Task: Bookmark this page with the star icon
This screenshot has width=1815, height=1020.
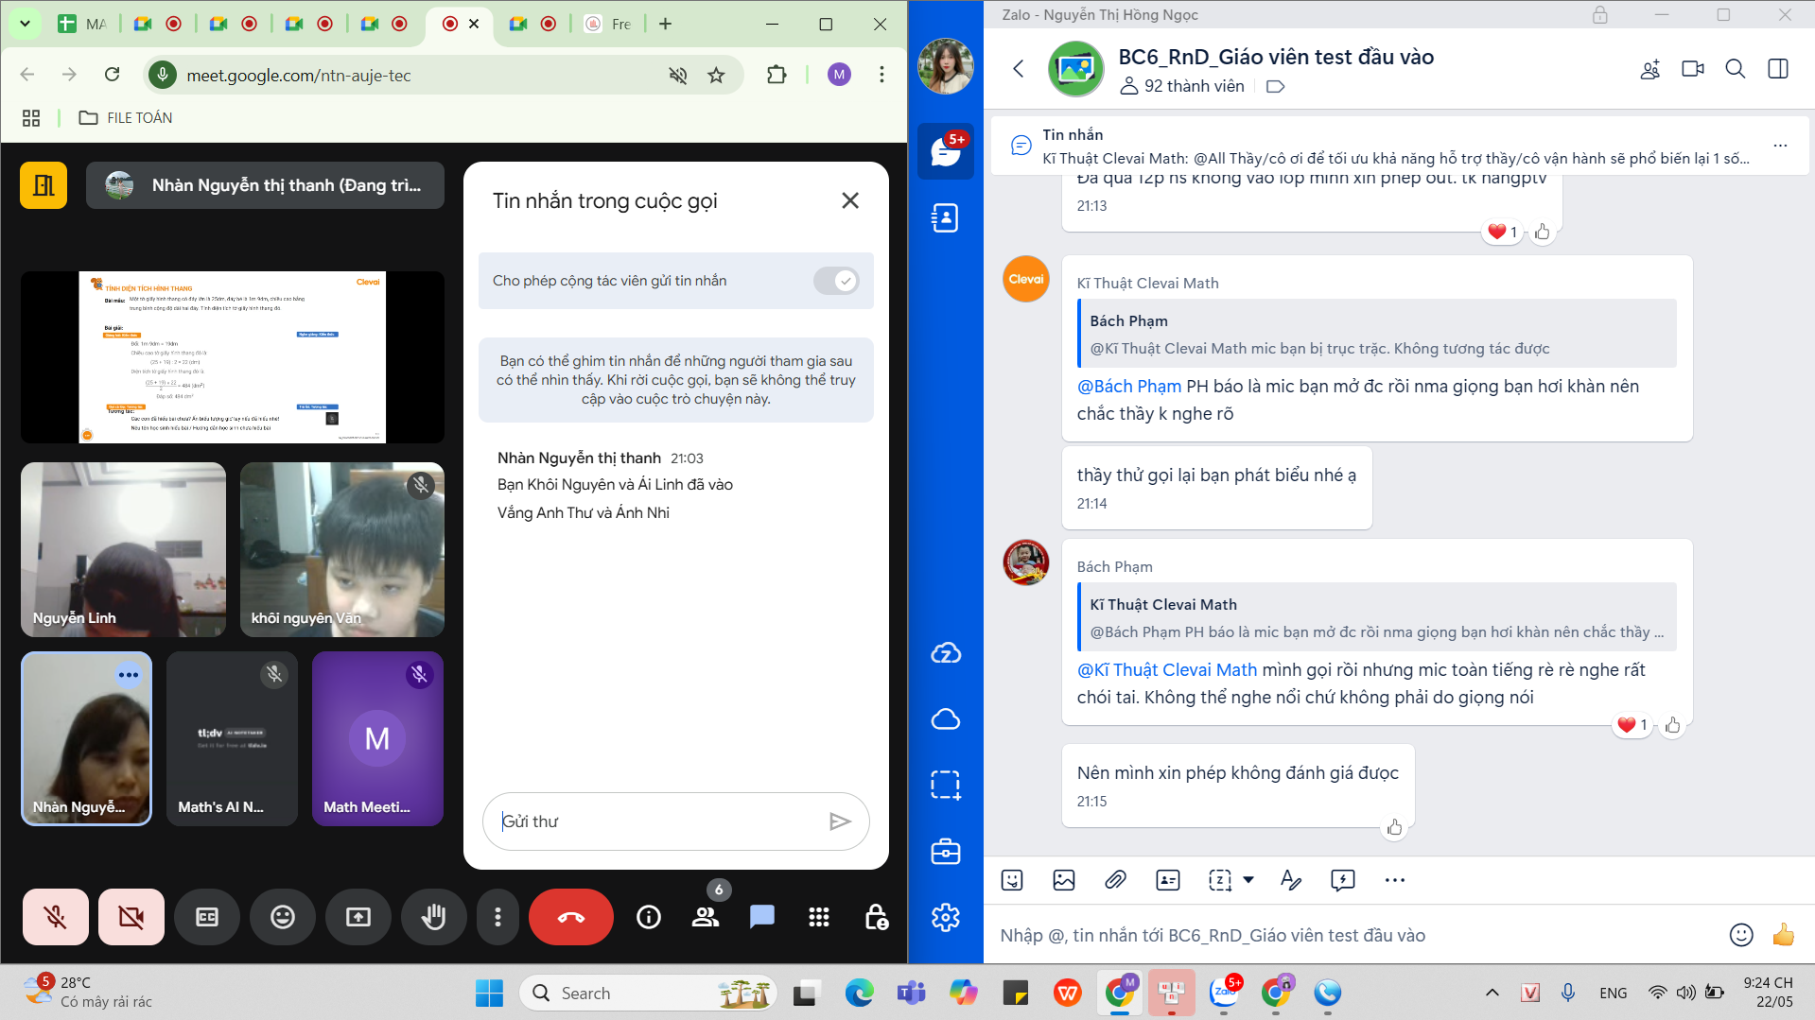Action: click(716, 75)
